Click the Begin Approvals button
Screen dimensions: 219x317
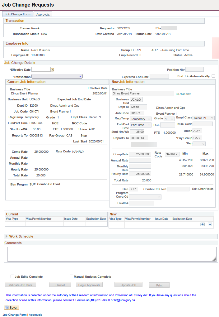click(89, 285)
